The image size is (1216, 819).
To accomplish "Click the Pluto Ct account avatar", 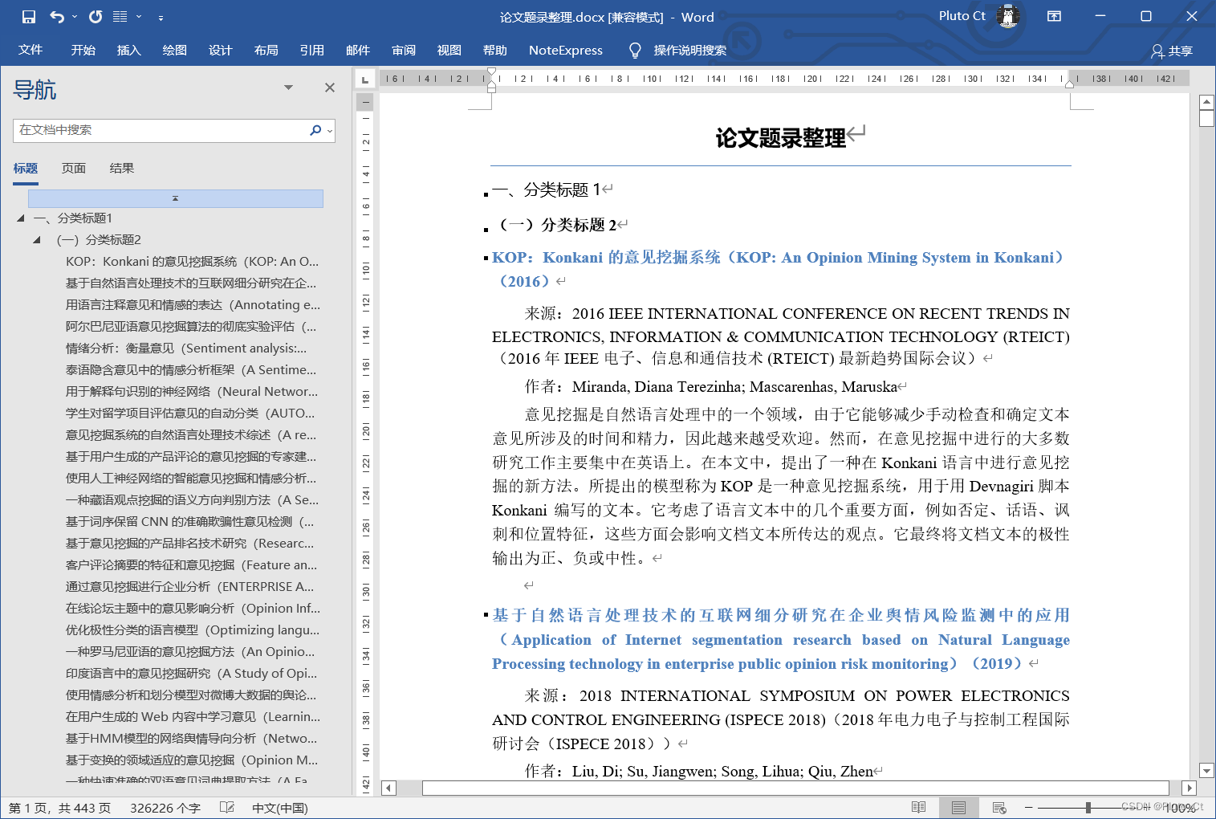I will [1008, 16].
